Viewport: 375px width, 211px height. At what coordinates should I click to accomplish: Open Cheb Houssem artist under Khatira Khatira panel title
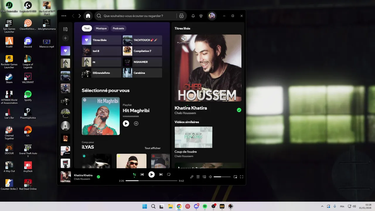click(185, 113)
